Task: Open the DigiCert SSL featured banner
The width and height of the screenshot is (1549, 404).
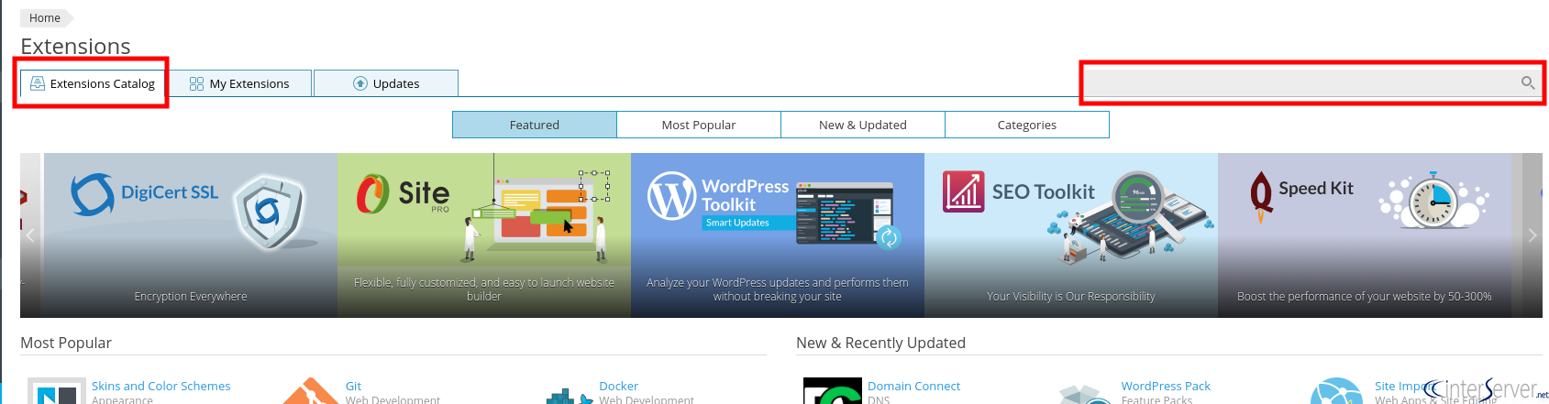Action: [x=191, y=235]
